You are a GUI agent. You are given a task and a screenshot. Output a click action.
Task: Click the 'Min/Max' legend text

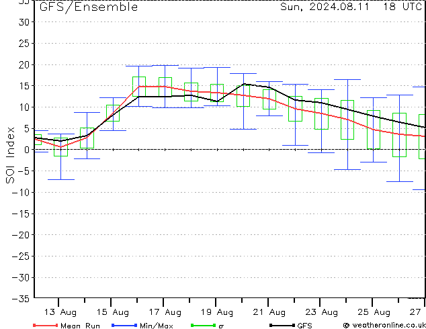[x=156, y=326]
